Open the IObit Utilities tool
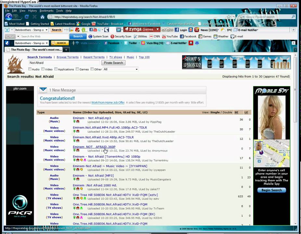The image size is (301, 234). pos(140,36)
